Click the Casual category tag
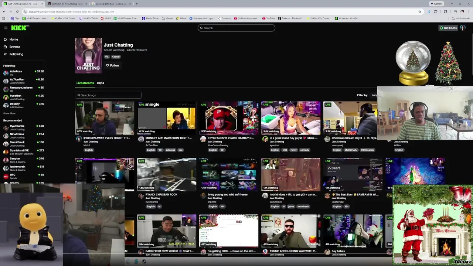The image size is (473, 266). point(116,57)
